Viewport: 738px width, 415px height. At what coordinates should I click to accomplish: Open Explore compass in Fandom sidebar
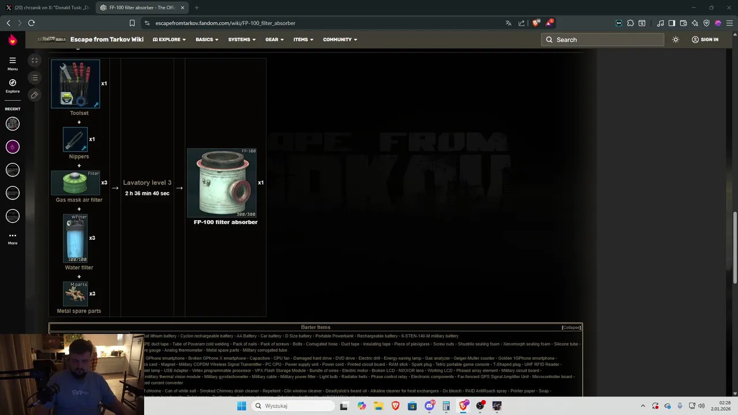(x=13, y=86)
